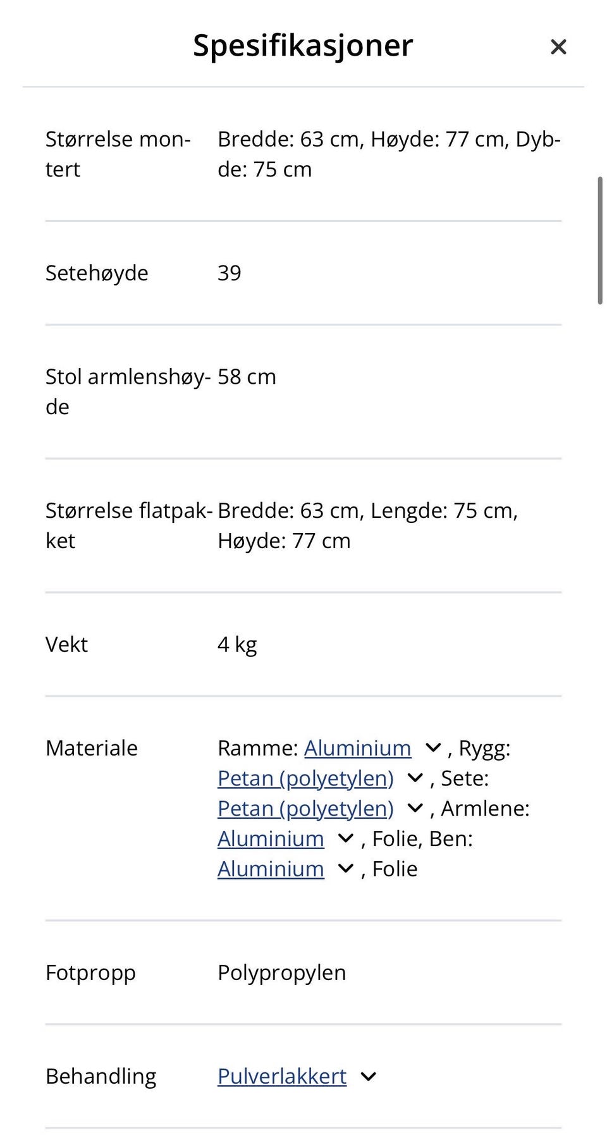
Task: Open Aluminium link after Ben
Action: pos(271,869)
